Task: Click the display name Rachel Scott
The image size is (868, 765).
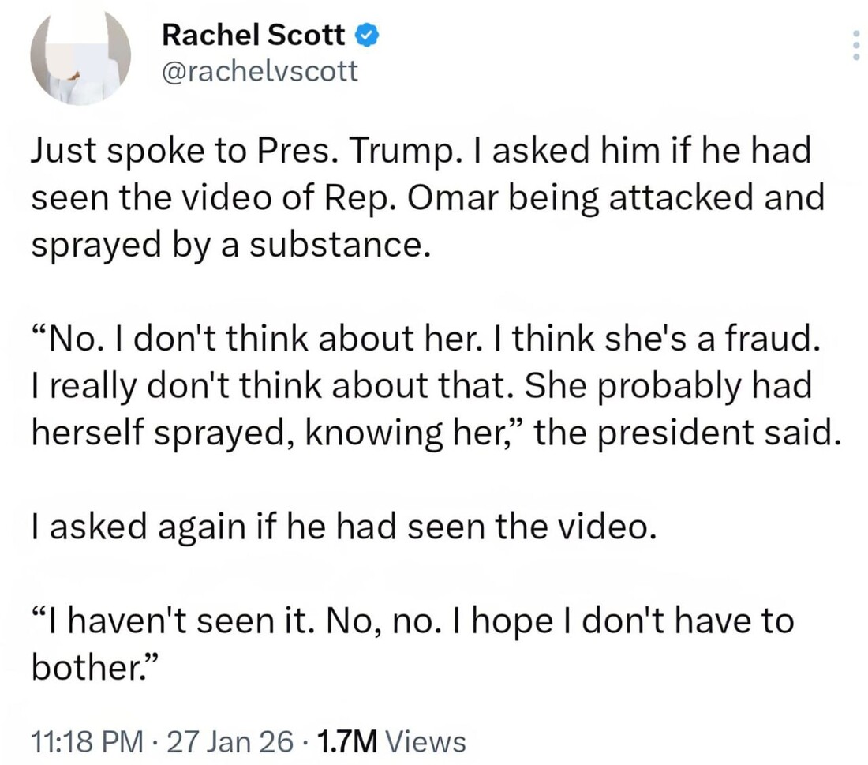Action: click(x=253, y=36)
